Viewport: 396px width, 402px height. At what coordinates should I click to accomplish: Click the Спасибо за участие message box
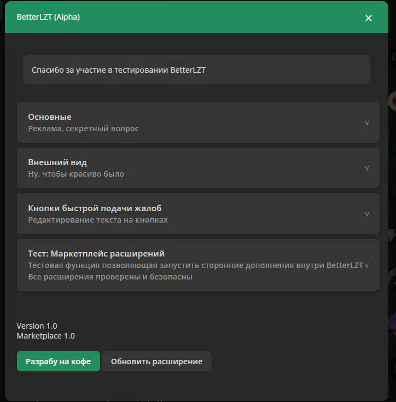point(196,69)
